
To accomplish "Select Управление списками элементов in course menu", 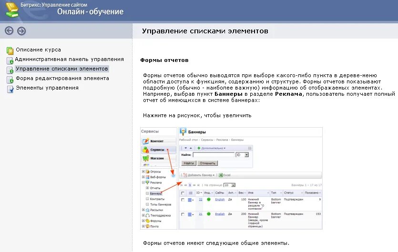I will (x=62, y=69).
